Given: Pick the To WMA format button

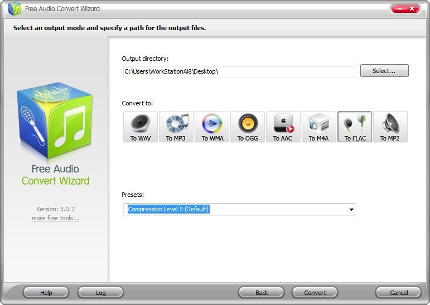Looking at the screenshot, I should coord(212,127).
